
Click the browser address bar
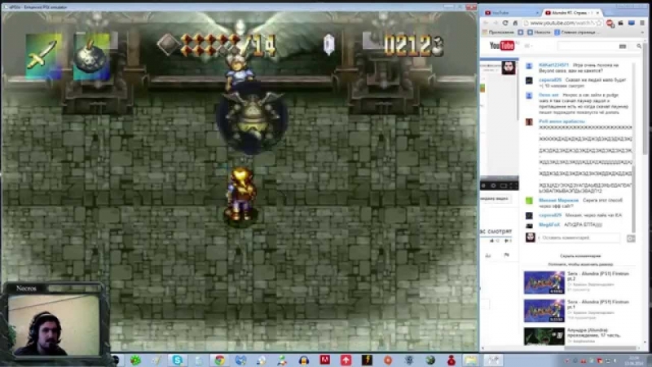(562, 23)
